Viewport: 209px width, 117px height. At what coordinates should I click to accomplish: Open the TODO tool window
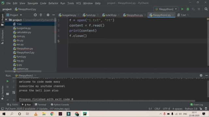coord(12,105)
